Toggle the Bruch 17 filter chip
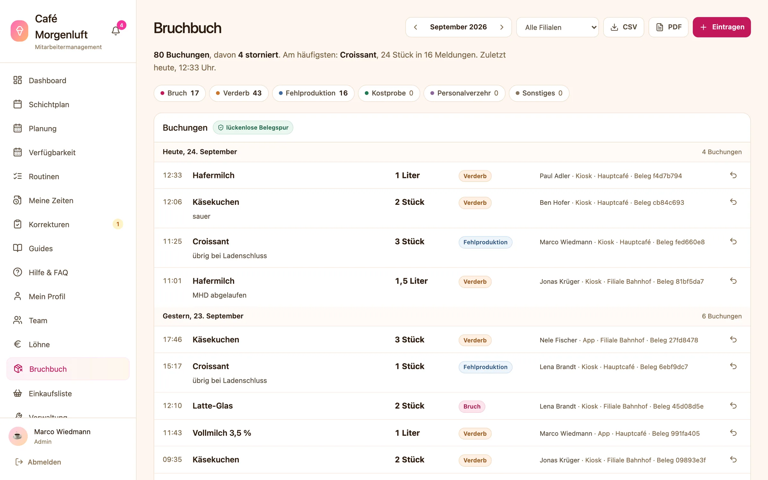Screen dimensions: 768x480 180,93
